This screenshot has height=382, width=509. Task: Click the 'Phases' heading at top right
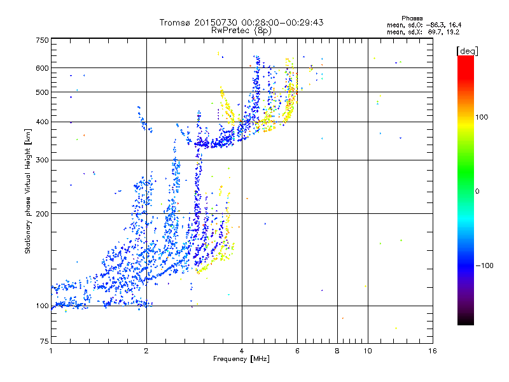click(x=412, y=18)
